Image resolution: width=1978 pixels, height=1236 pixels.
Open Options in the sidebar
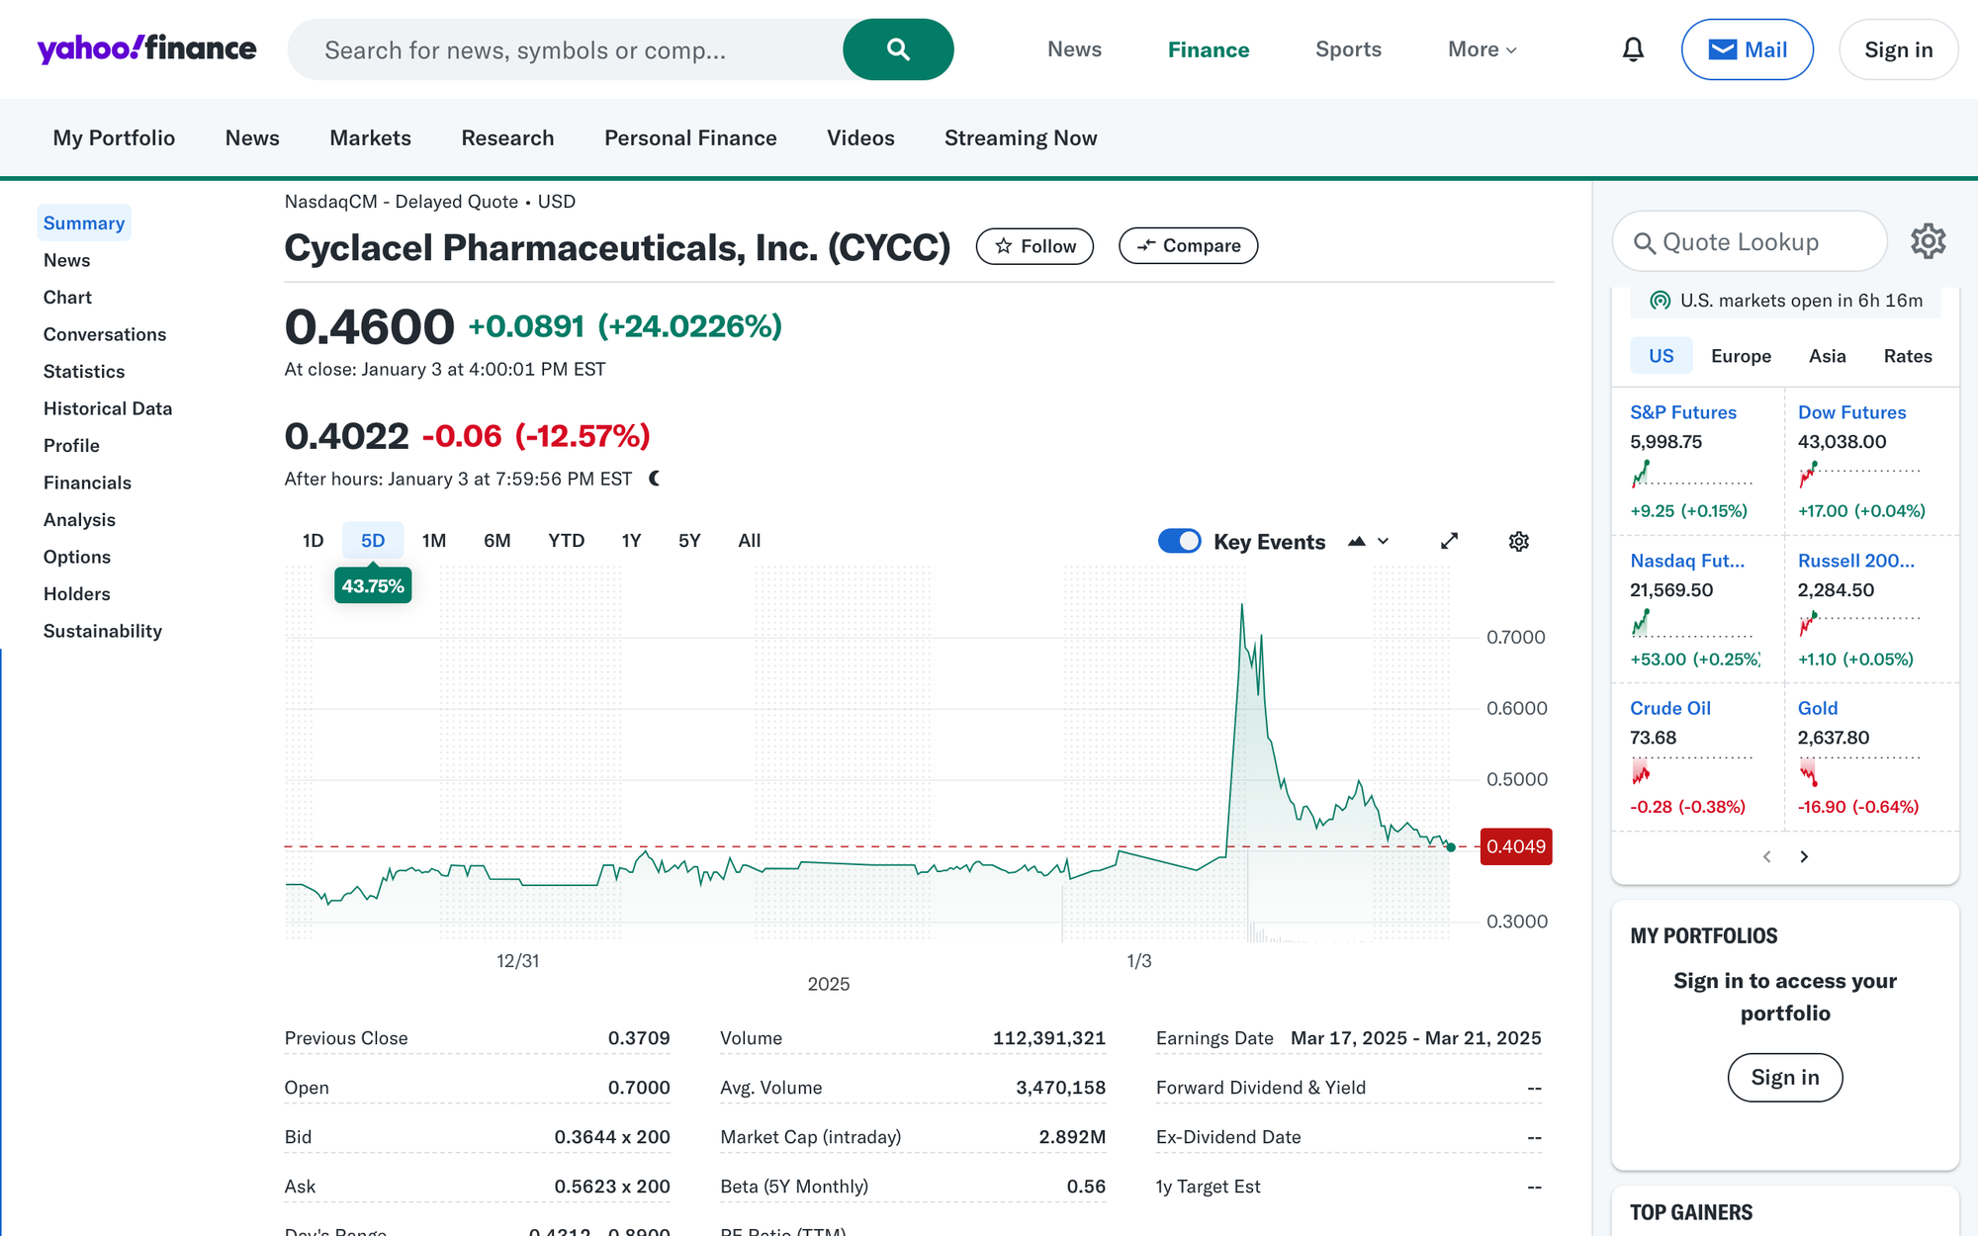click(77, 557)
